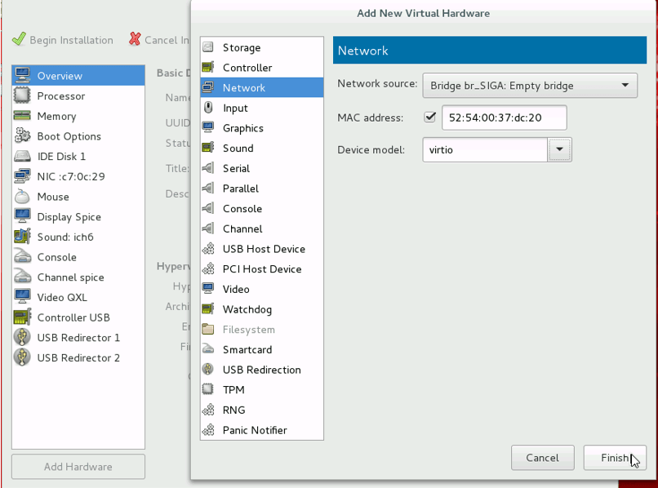Click the Finish button
Viewport: 658px width, 488px height.
pos(615,457)
